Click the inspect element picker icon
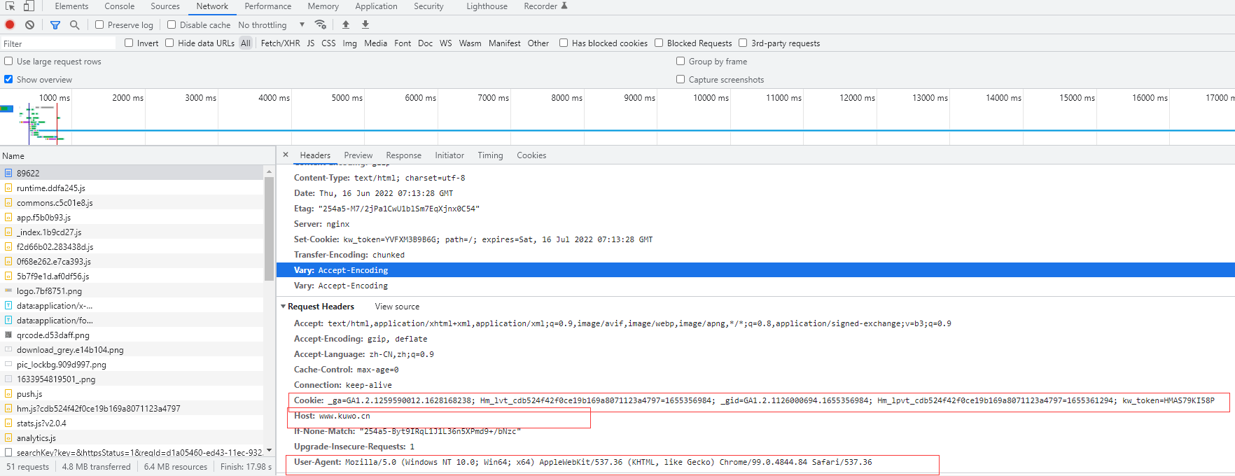 pos(10,6)
